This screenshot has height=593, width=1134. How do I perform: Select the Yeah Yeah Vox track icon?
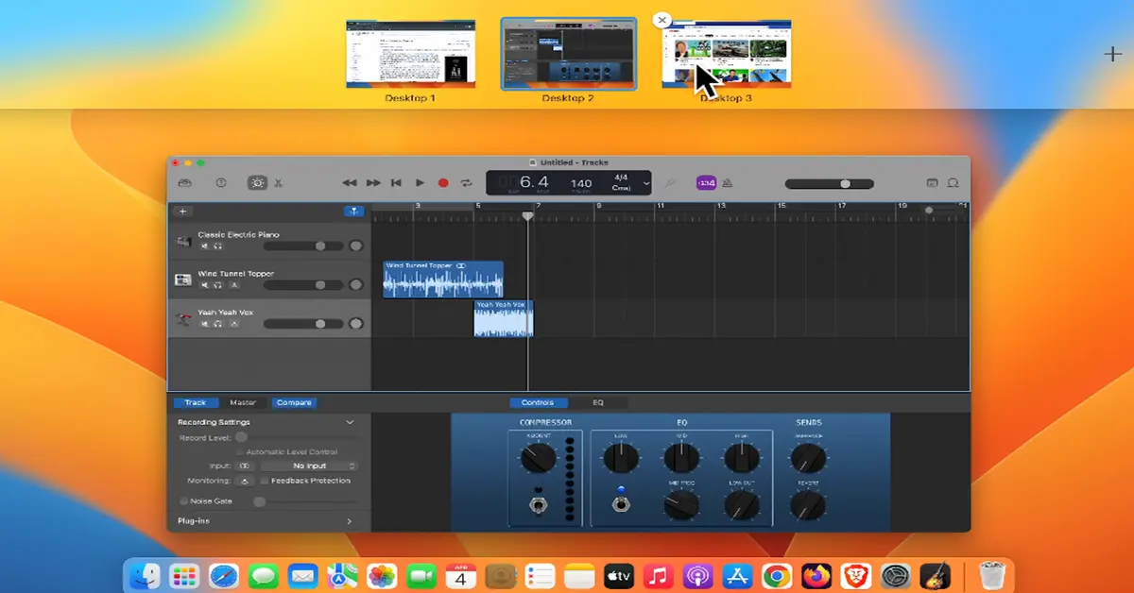[x=183, y=319]
